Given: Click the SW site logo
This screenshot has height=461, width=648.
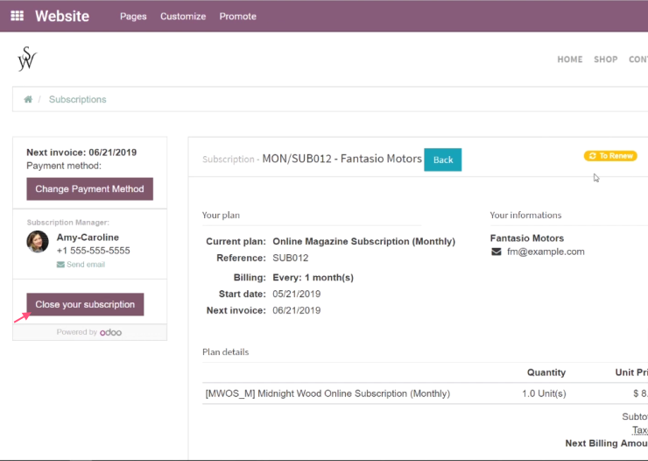Looking at the screenshot, I should pyautogui.click(x=27, y=59).
